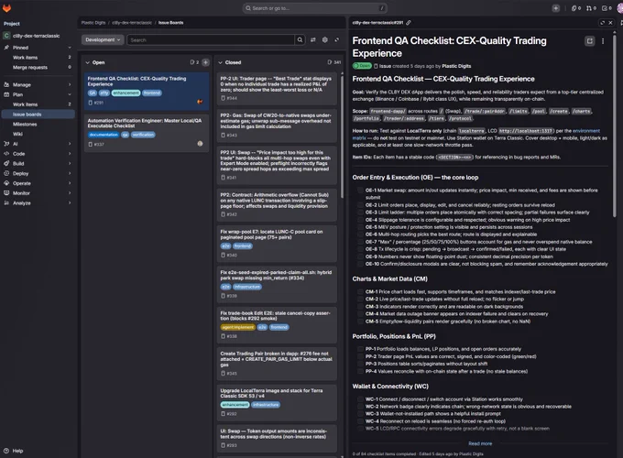This screenshot has height=458, width=623.
Task: Click the Analyze icon in sidebar
Action: tap(6, 203)
